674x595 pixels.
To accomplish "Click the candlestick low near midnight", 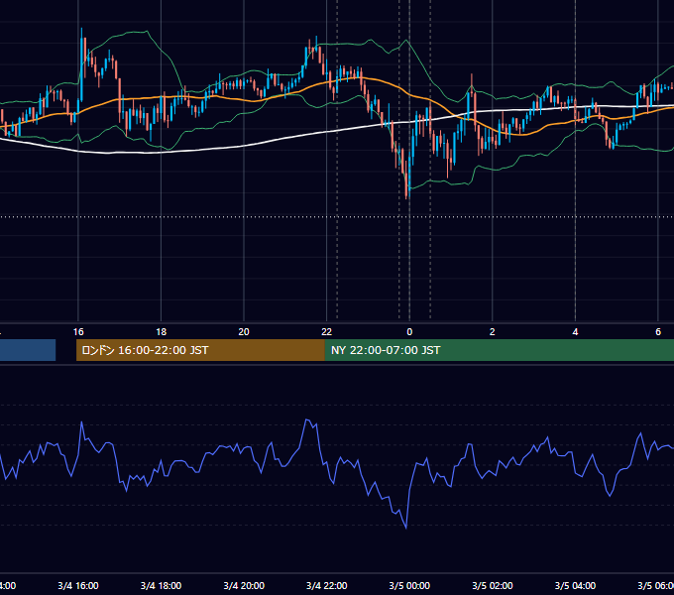I will tap(406, 185).
